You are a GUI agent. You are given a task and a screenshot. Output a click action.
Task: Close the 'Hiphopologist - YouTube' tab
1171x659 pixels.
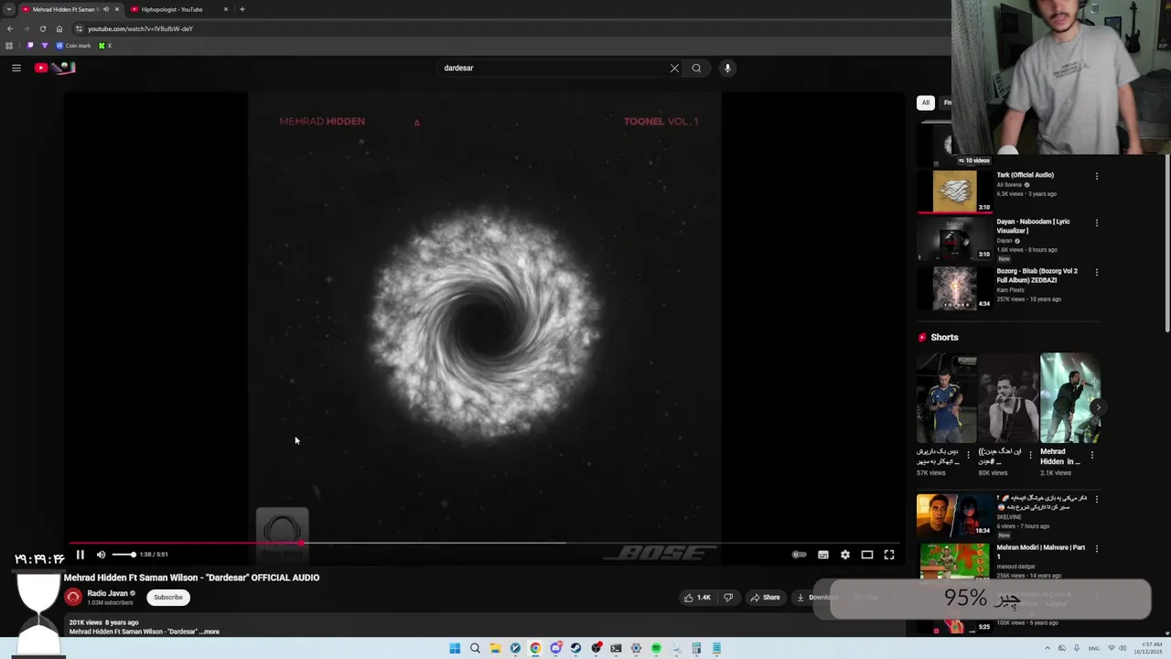tap(226, 9)
